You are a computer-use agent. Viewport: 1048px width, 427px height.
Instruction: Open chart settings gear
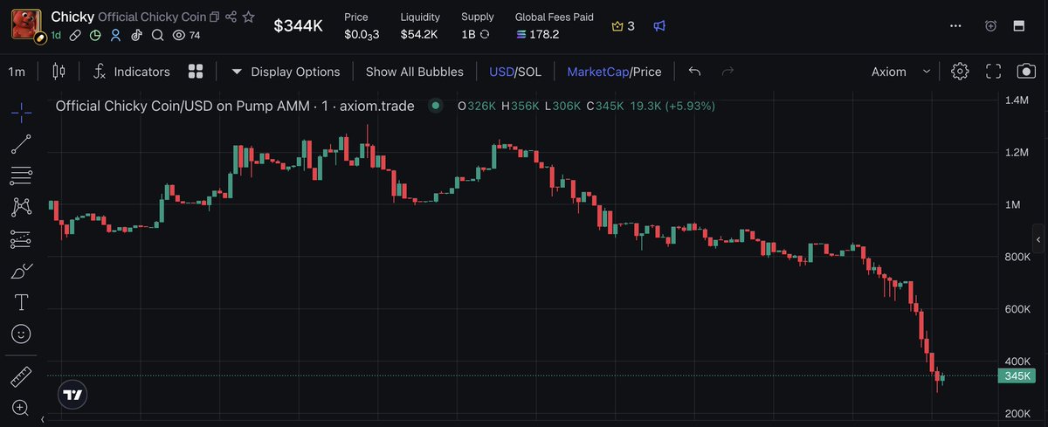click(960, 72)
